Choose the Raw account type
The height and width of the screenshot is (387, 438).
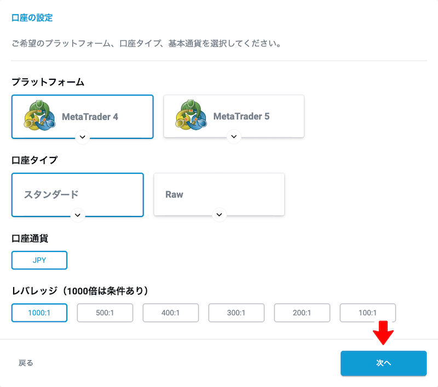[x=220, y=194]
